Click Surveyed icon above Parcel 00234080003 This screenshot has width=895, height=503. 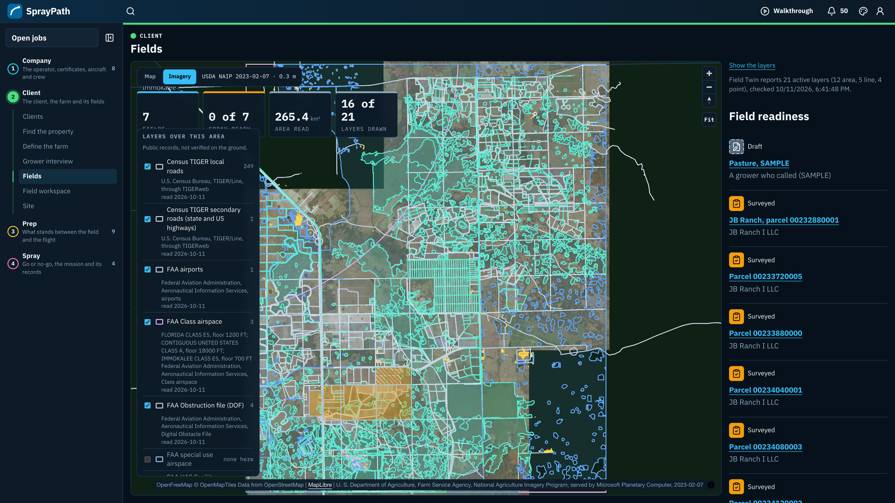tap(736, 430)
